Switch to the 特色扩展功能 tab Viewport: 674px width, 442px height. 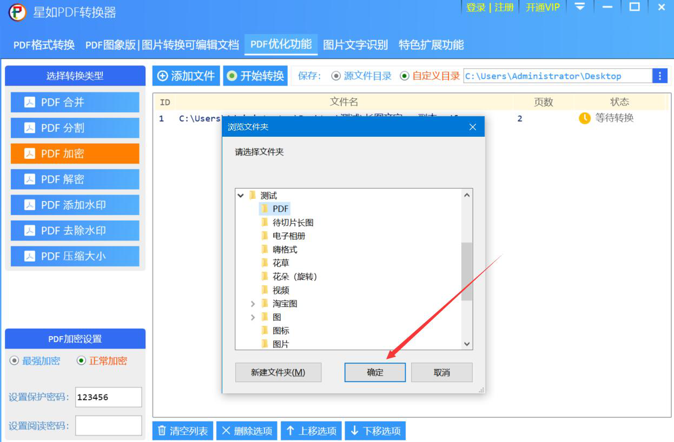(431, 45)
